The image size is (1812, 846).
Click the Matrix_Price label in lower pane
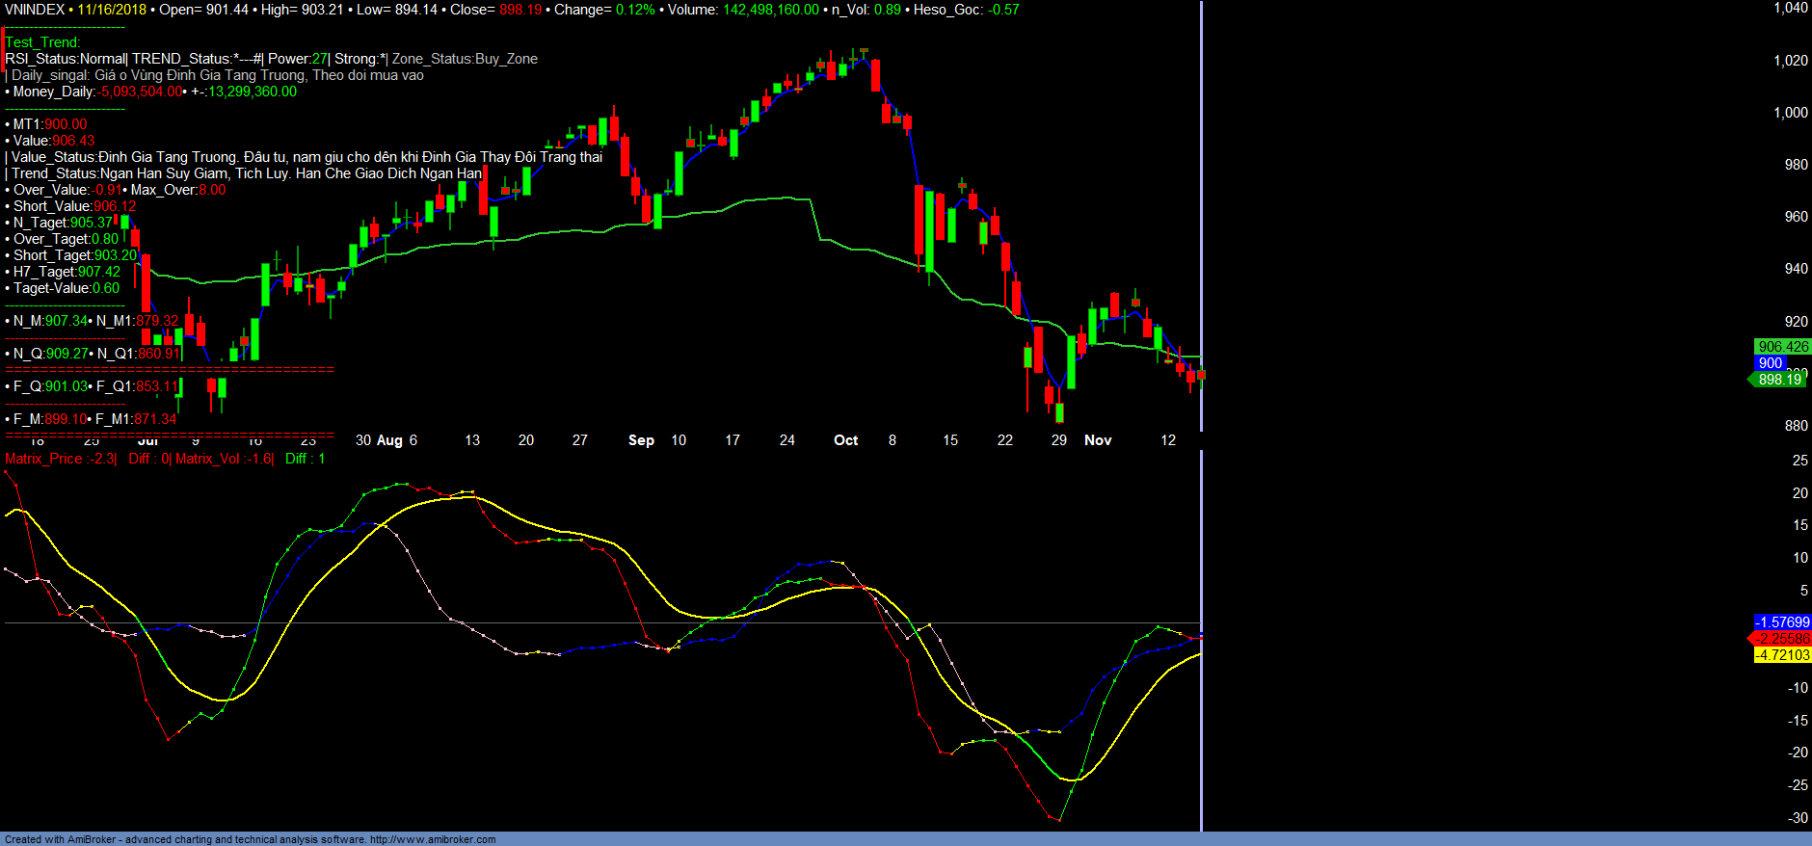[43, 459]
